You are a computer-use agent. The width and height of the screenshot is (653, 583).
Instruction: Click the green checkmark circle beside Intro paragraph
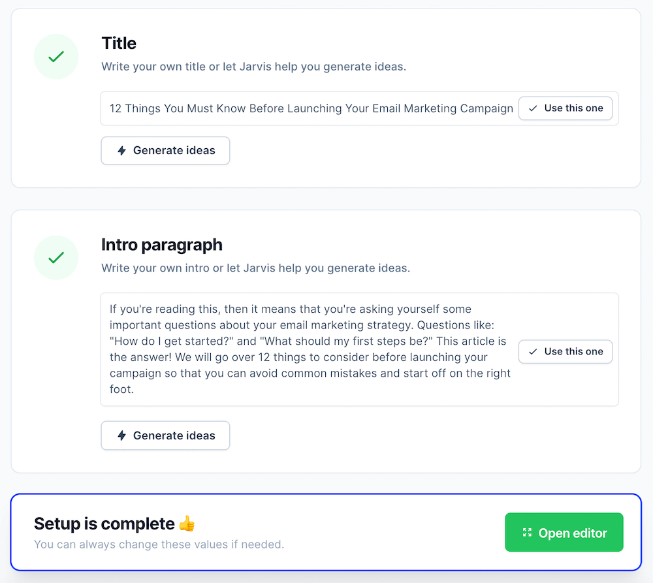coord(56,258)
